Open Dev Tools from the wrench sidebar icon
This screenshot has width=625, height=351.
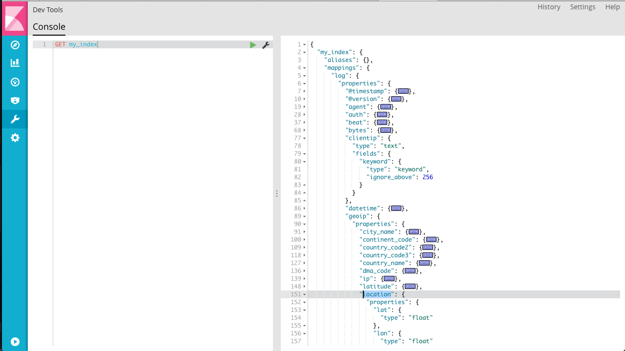tap(15, 119)
